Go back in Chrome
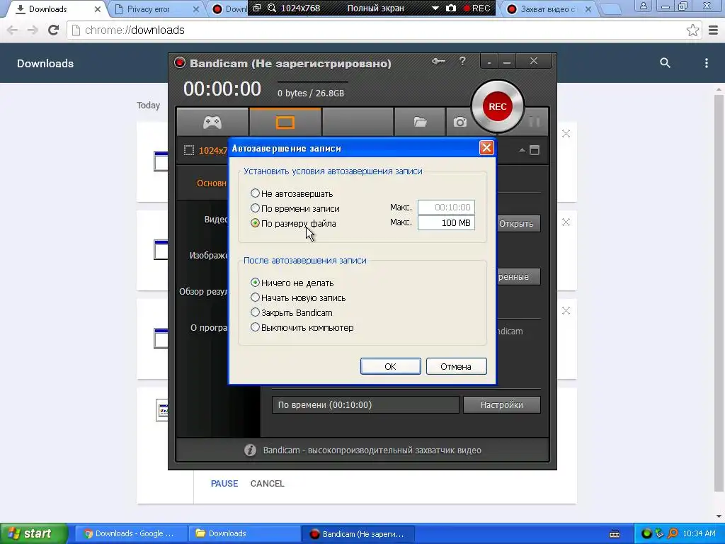The height and width of the screenshot is (544, 725). (x=13, y=30)
